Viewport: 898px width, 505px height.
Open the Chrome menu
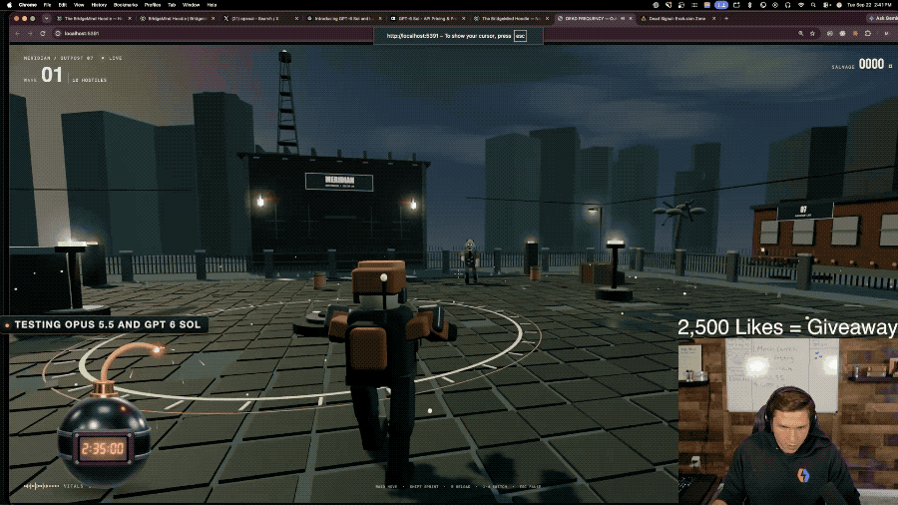[x=28, y=5]
